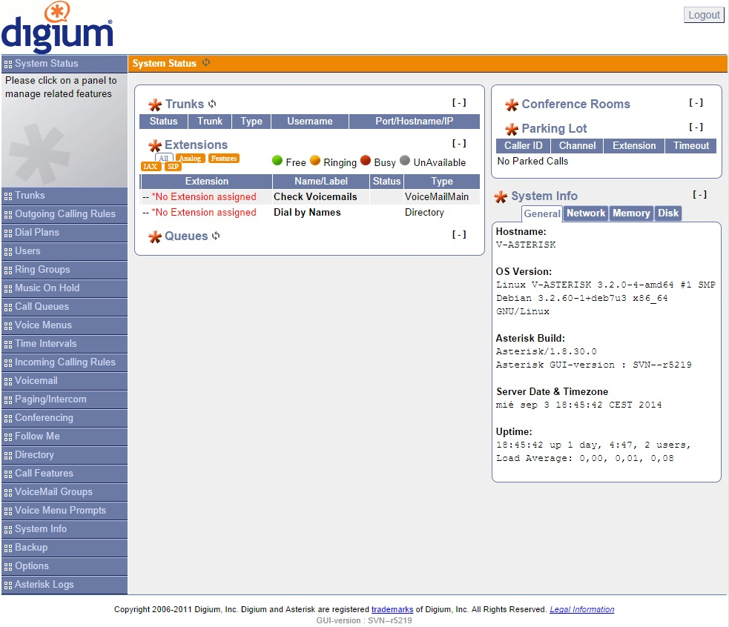The width and height of the screenshot is (729, 627).
Task: Click the Logout button
Action: pos(704,15)
